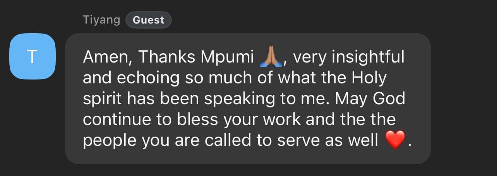497x176 pixels.
Task: Click the Guest badge
Action: tap(149, 20)
